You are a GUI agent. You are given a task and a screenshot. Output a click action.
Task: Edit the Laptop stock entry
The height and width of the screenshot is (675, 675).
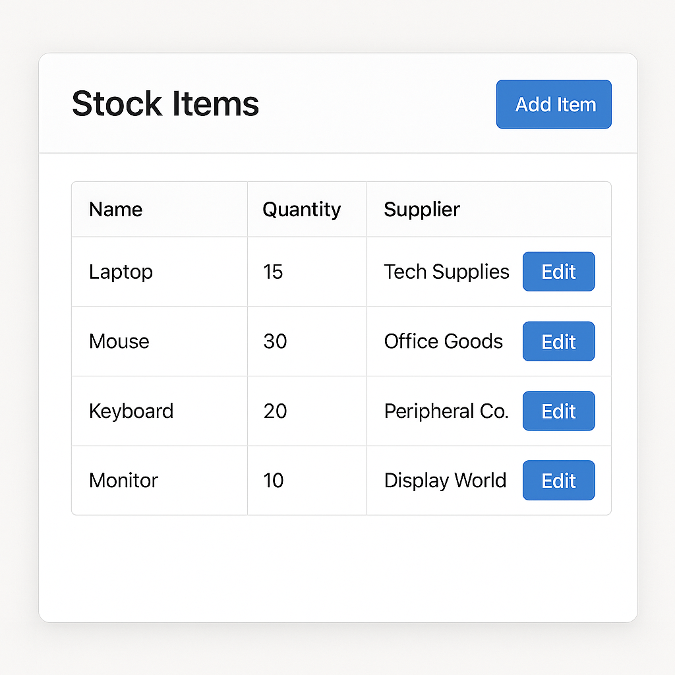pos(558,272)
